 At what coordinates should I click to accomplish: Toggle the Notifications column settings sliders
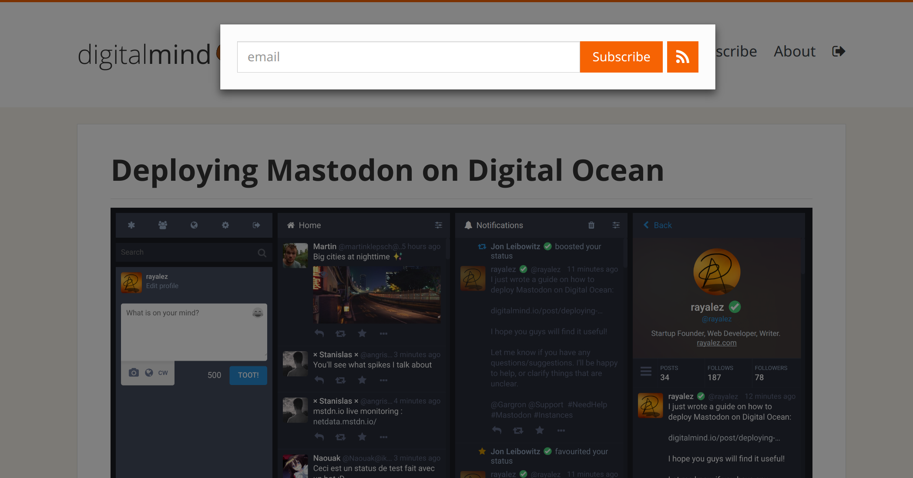click(x=616, y=225)
